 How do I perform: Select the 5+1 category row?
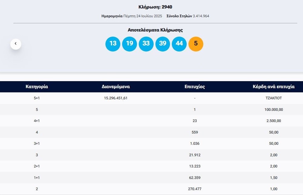37,98
